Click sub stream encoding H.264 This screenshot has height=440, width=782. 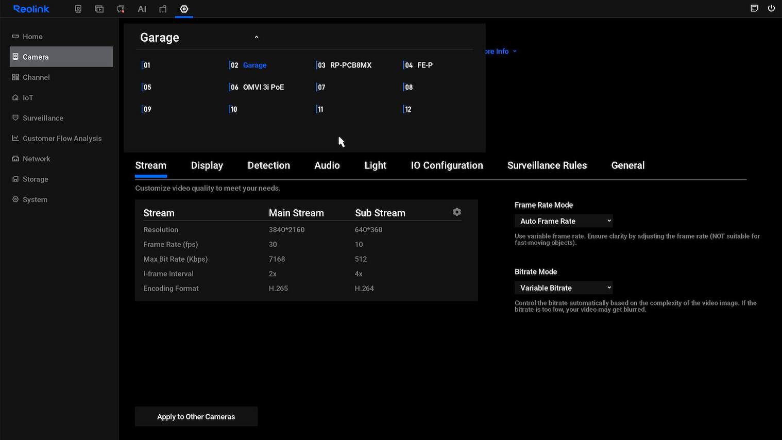click(x=364, y=289)
